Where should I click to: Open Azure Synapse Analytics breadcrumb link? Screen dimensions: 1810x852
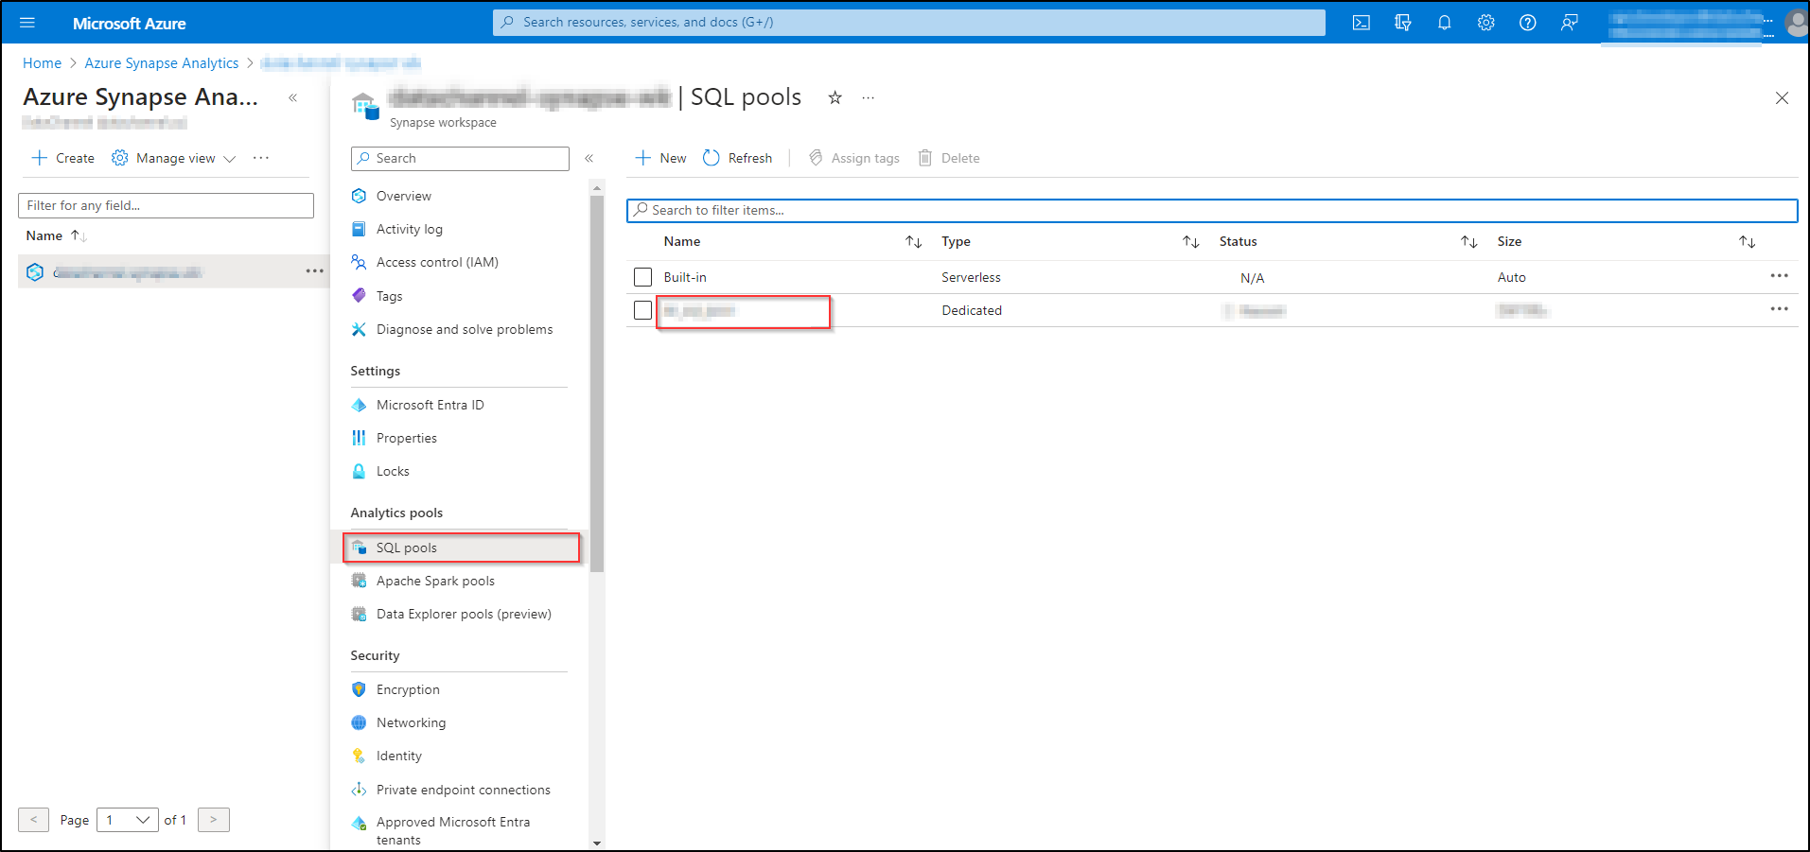pos(162,63)
